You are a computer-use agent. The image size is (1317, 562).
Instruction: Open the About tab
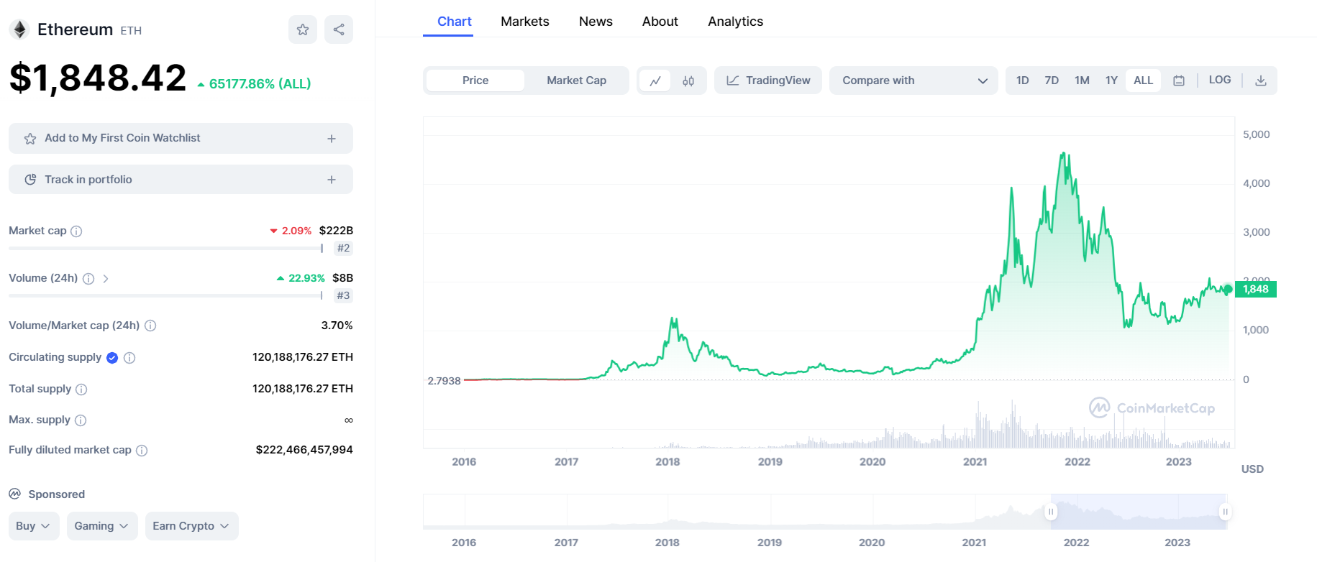point(660,22)
